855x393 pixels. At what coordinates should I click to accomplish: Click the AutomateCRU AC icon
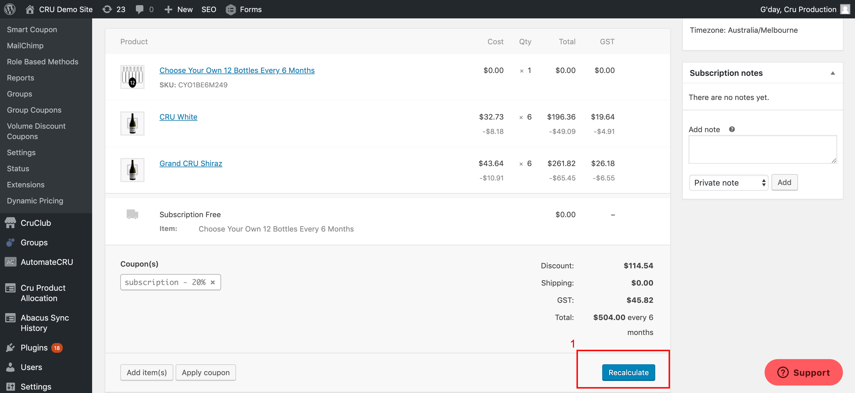[10, 262]
